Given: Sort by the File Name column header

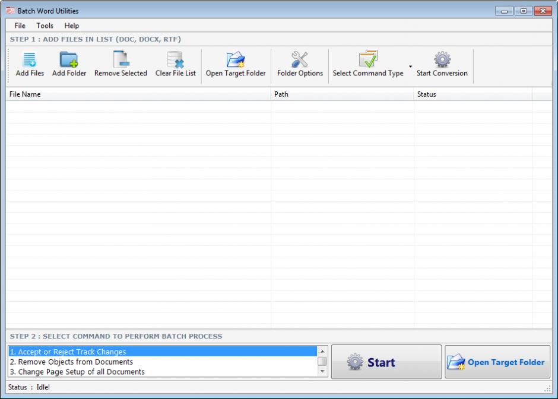Looking at the screenshot, I should click(x=138, y=94).
